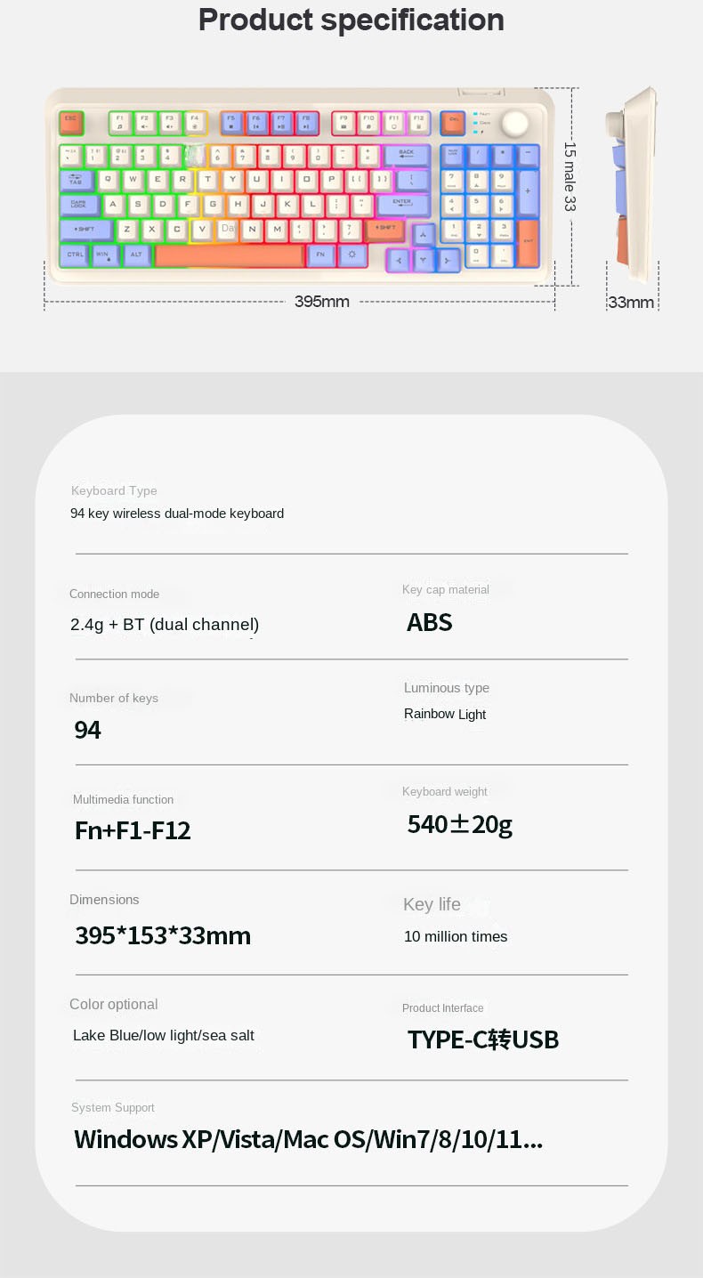Click the Windows XP system support text
The image size is (703, 1278).
[308, 1139]
